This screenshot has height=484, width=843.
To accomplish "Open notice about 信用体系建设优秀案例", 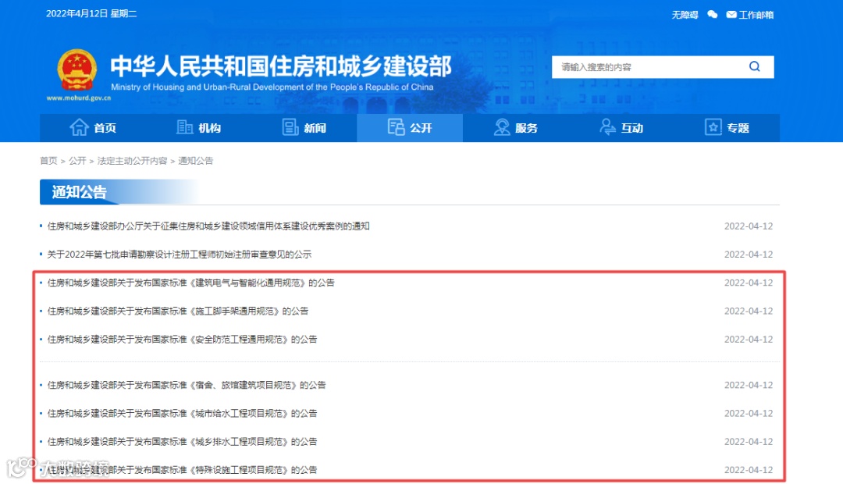I will (208, 226).
